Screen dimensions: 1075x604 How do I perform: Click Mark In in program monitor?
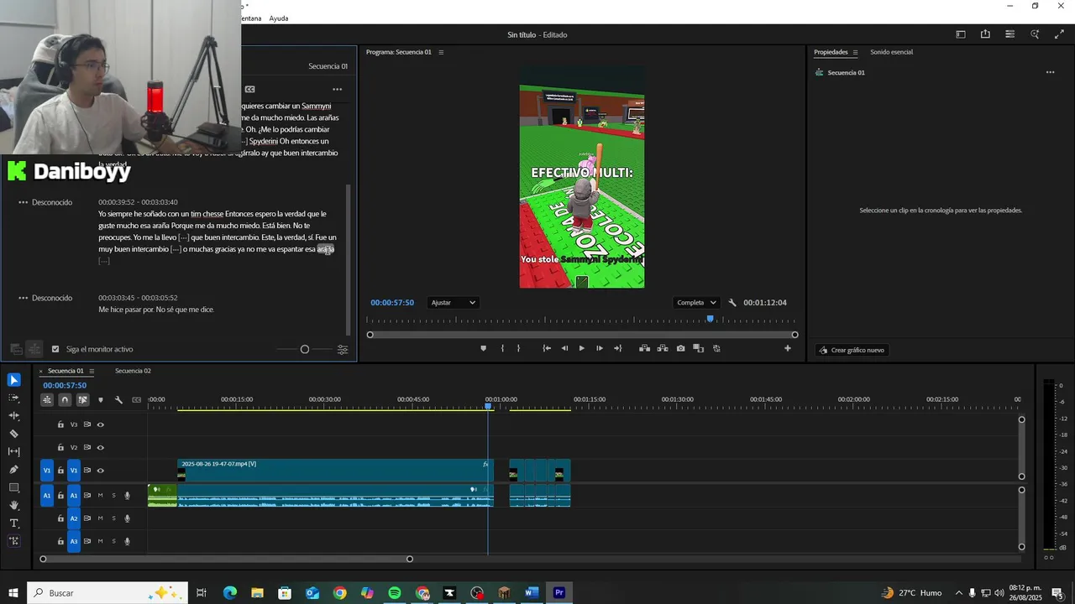[502, 348]
